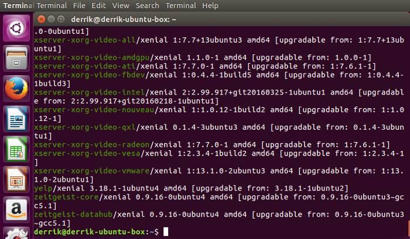Maximize the terminal window
Viewport: 410px width, 239px height.
point(61,19)
